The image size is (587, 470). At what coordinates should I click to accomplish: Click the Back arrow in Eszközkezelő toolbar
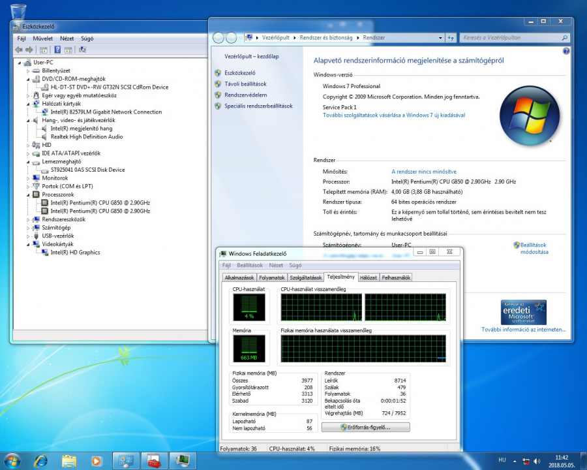tap(19, 50)
